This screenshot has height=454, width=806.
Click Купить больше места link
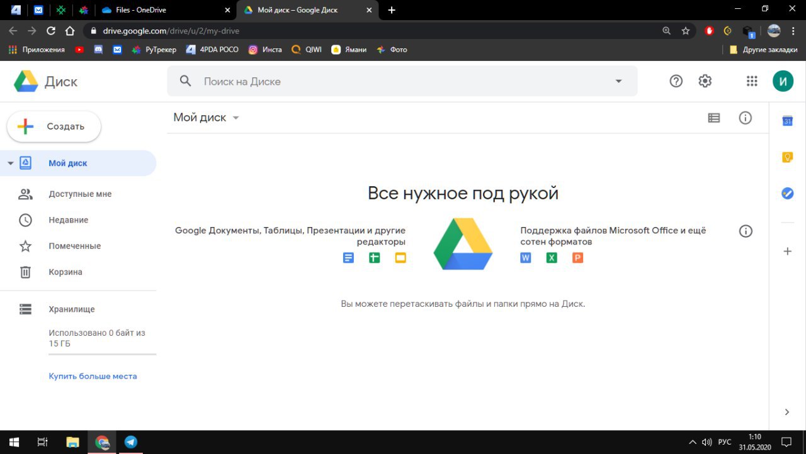(x=93, y=376)
